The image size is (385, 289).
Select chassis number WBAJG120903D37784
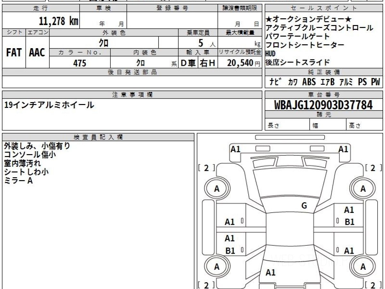tap(324, 105)
